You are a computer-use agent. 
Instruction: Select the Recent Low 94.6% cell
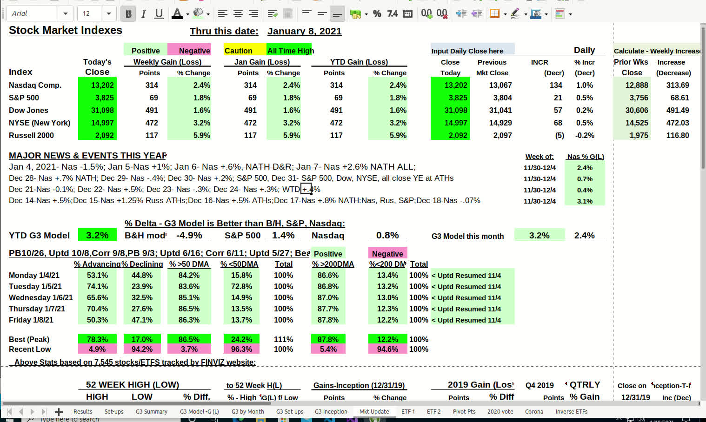pyautogui.click(x=387, y=349)
